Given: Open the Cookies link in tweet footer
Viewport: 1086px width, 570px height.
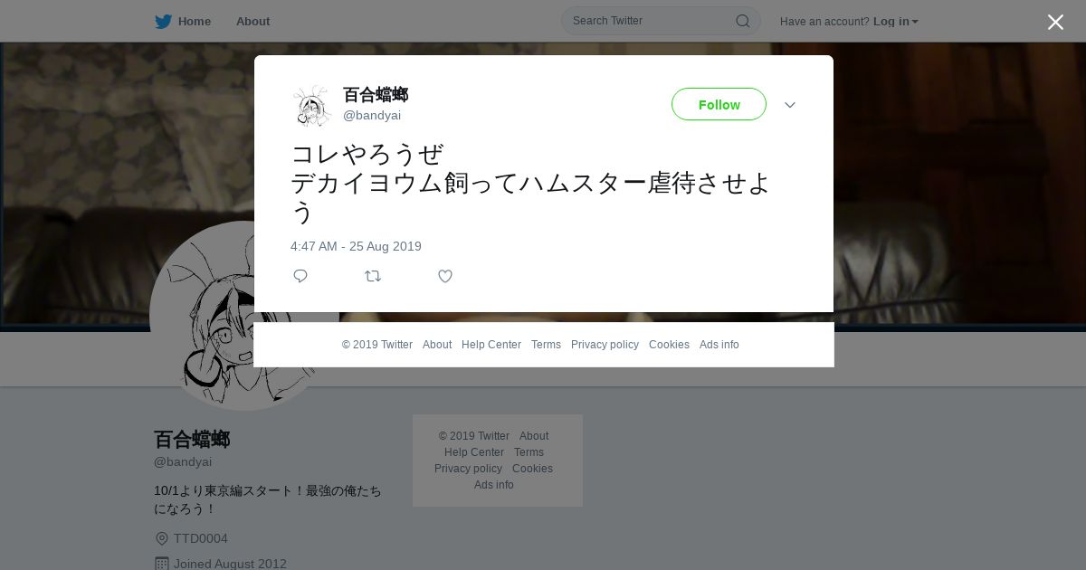Looking at the screenshot, I should (669, 345).
